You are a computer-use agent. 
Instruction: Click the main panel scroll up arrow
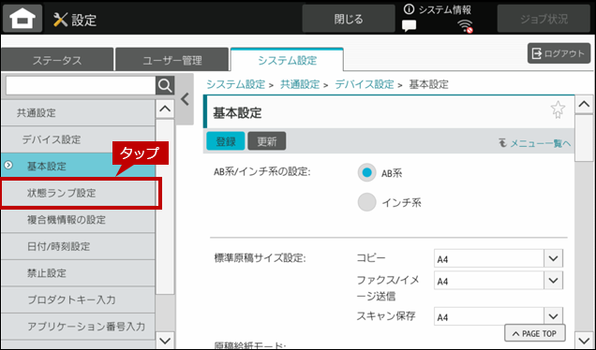pos(584,104)
